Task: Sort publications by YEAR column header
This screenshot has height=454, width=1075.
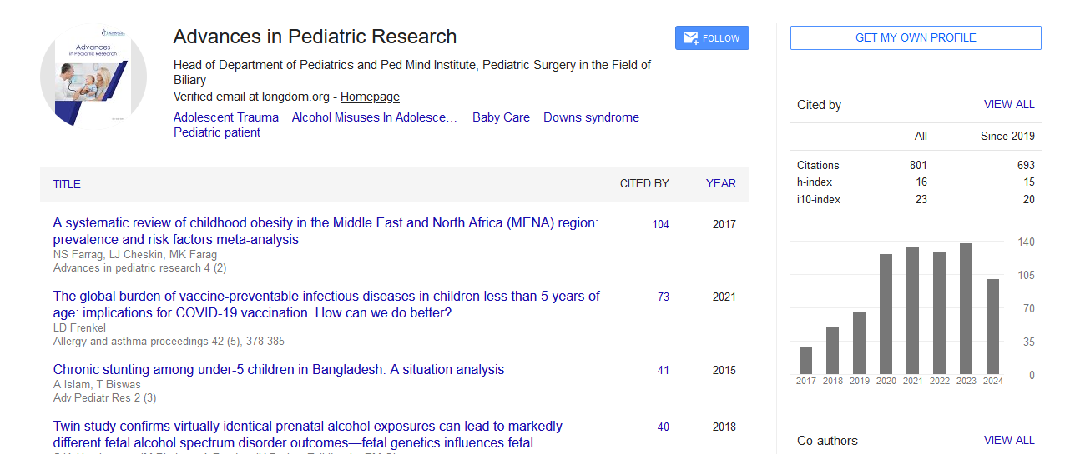Action: pyautogui.click(x=720, y=184)
